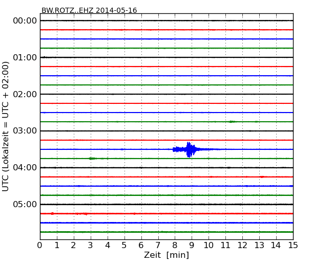The height and width of the screenshot is (266, 333).
Task: Click the x-axis tick label 10
Action: [209, 246]
